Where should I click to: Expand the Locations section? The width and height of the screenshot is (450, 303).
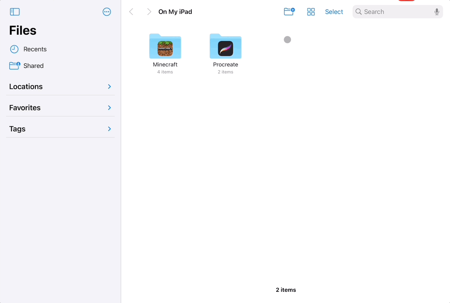[109, 87]
